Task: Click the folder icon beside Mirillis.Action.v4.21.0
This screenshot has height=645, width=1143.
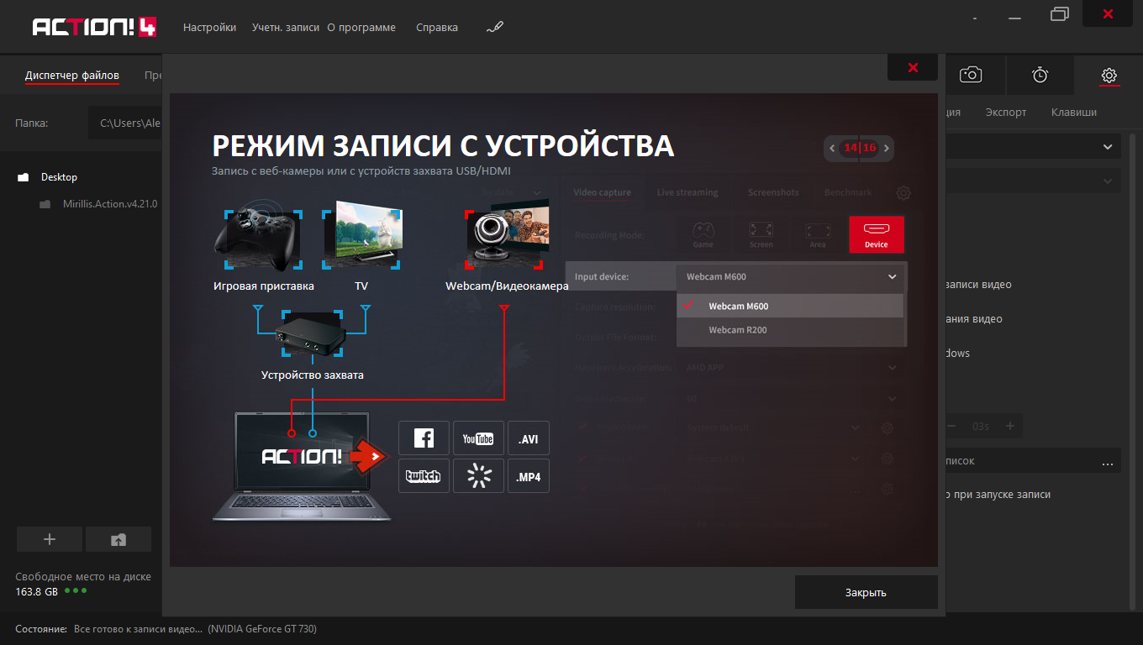Action: pyautogui.click(x=45, y=204)
